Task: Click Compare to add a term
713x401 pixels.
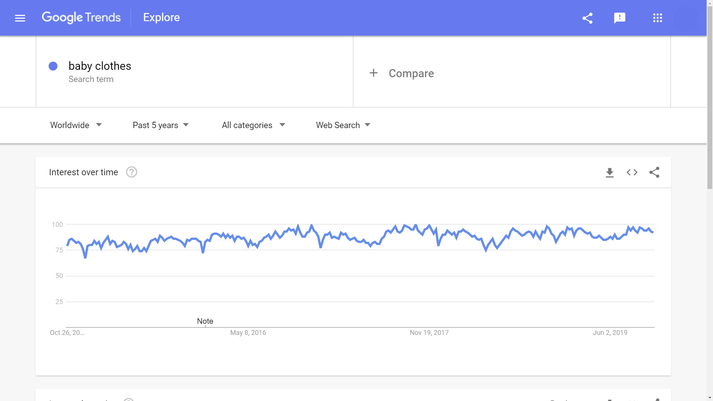Action: point(411,74)
